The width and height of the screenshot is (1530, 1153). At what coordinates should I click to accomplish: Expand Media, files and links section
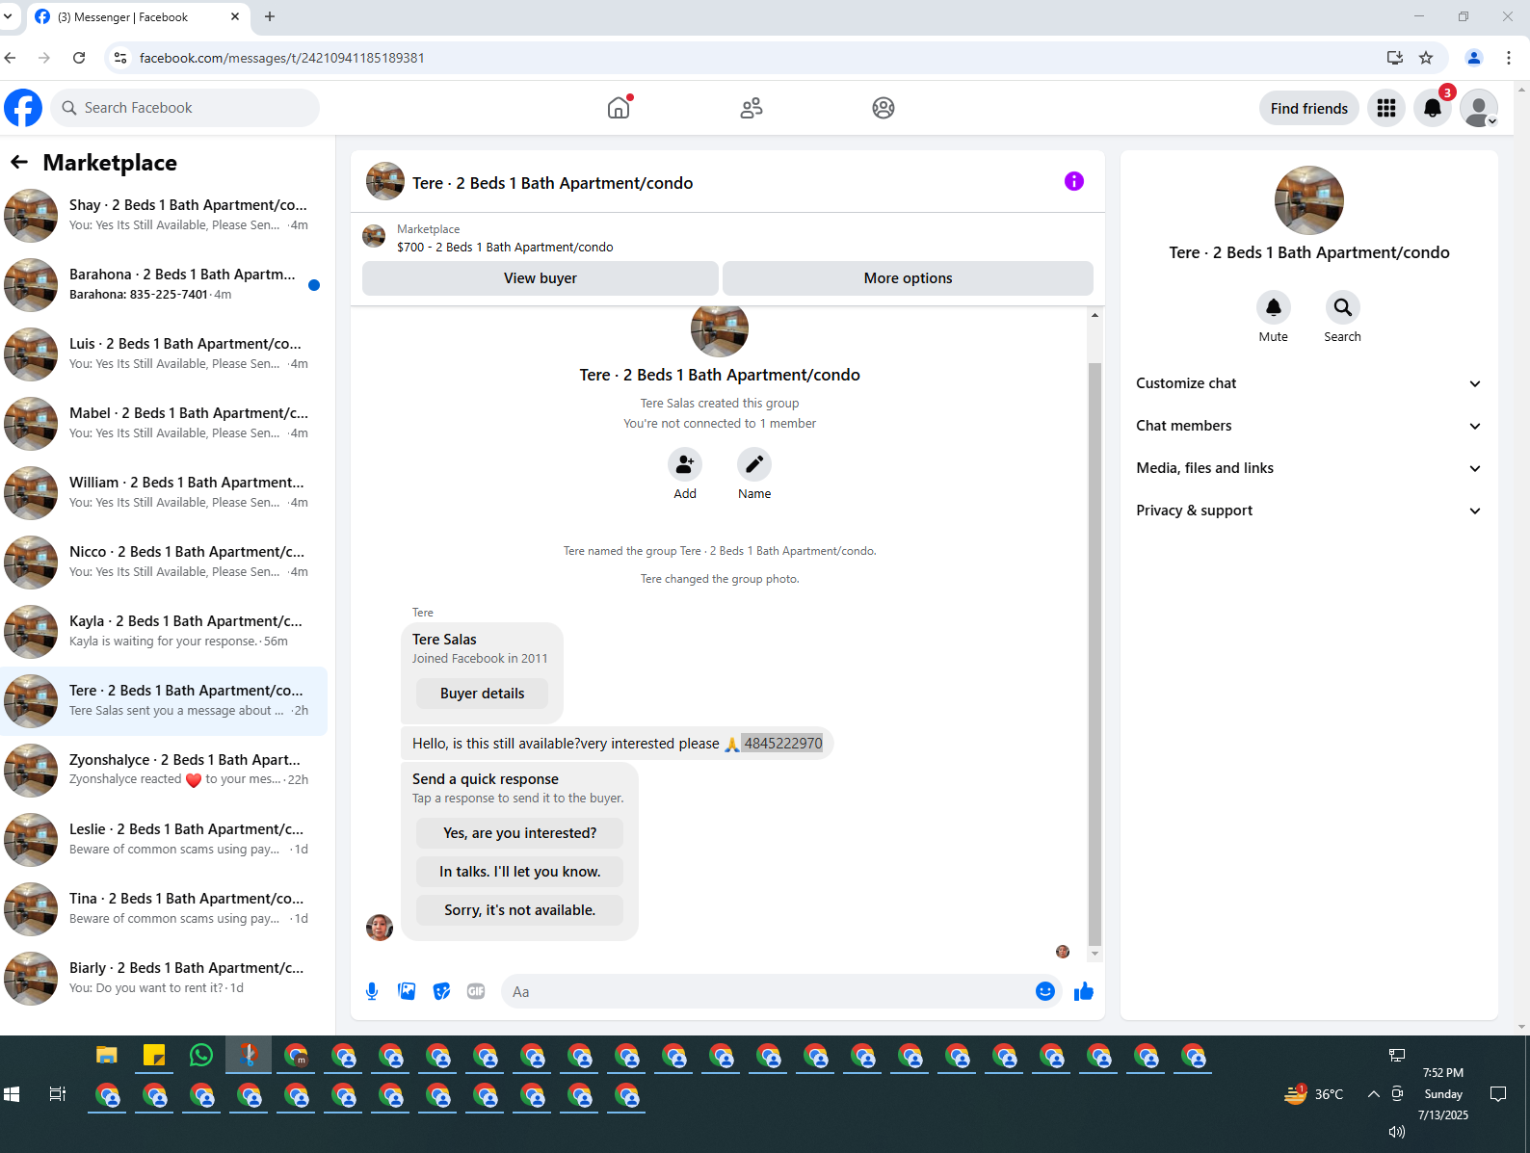[x=1308, y=468]
